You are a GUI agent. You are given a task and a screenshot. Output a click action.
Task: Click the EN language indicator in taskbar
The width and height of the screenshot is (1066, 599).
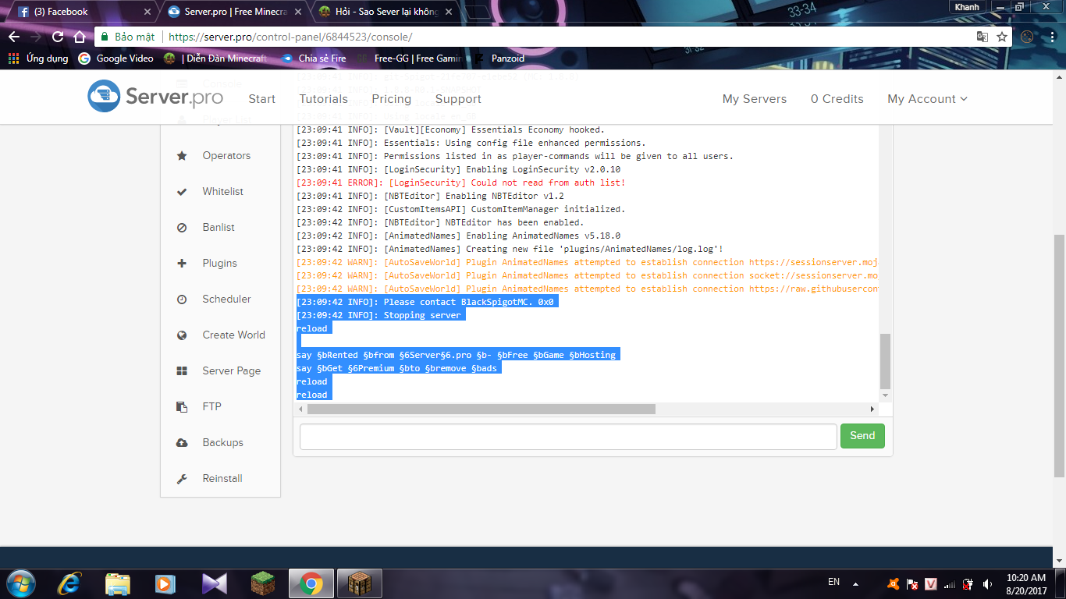[833, 582]
